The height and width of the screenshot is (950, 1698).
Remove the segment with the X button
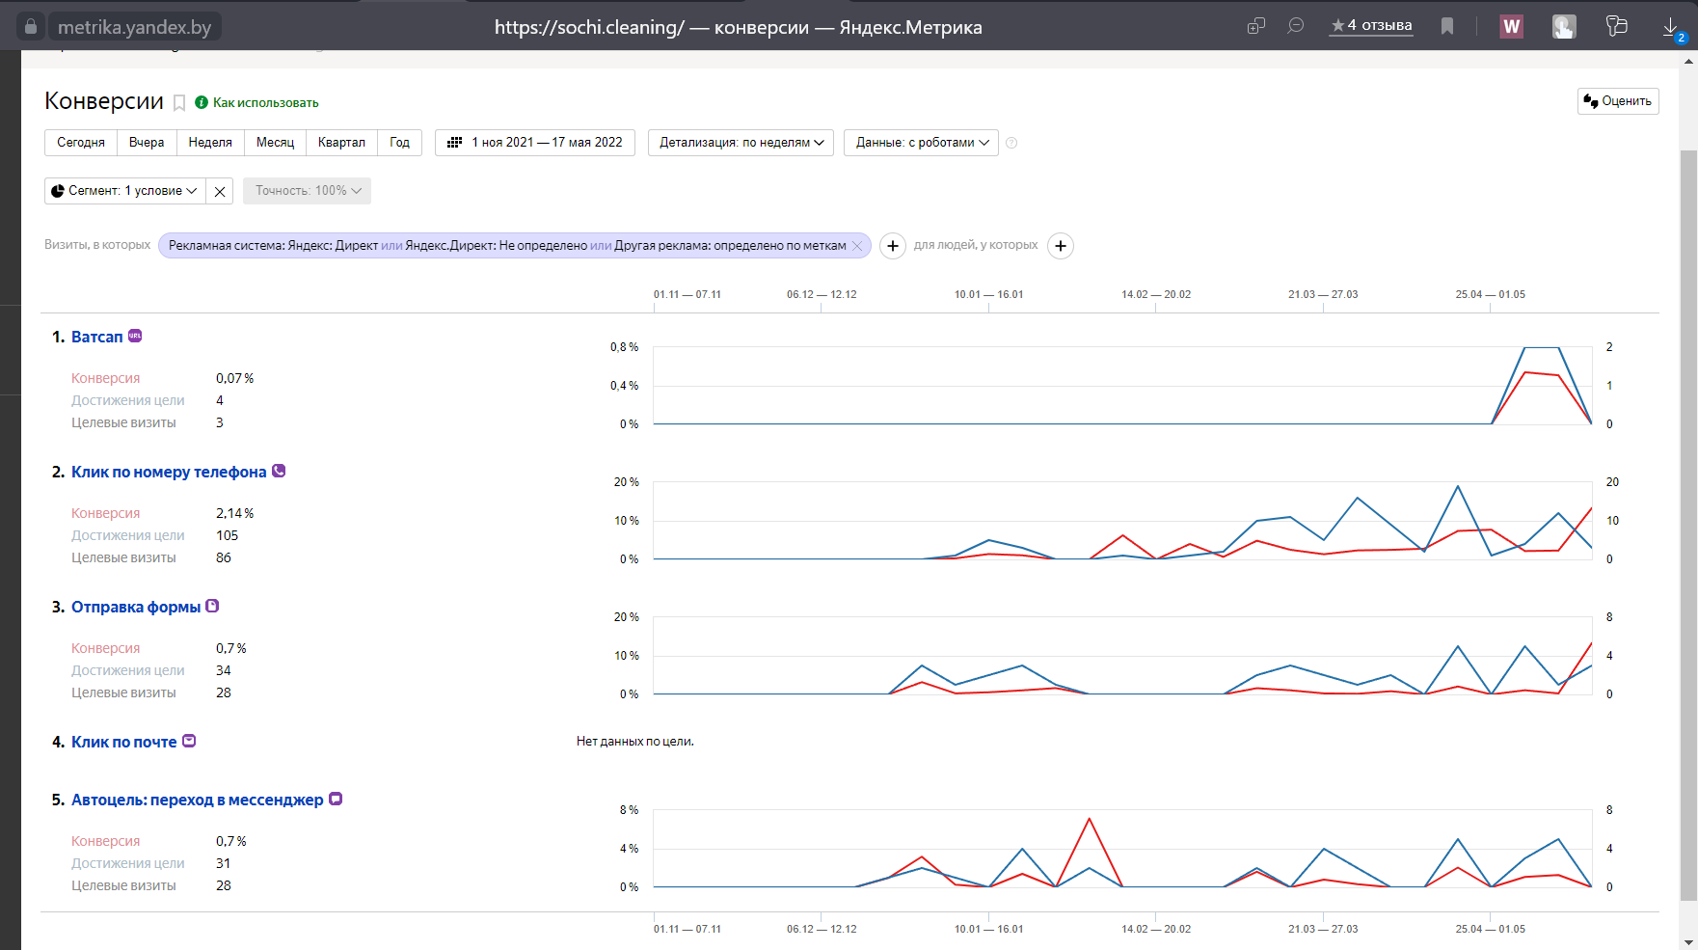[220, 191]
